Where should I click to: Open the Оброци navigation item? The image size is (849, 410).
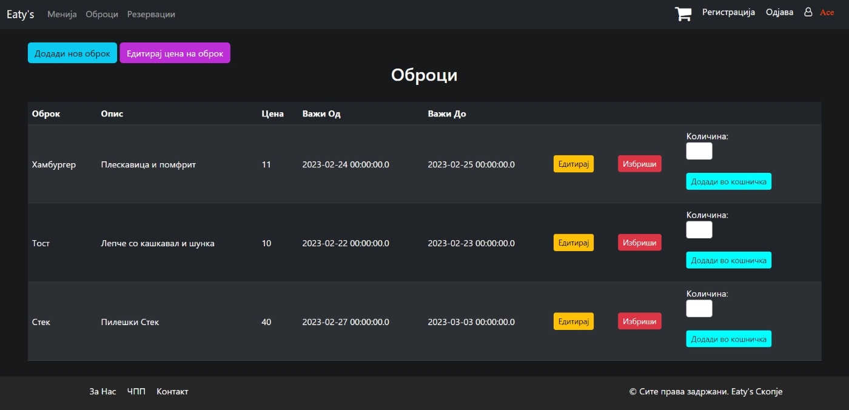pyautogui.click(x=102, y=15)
